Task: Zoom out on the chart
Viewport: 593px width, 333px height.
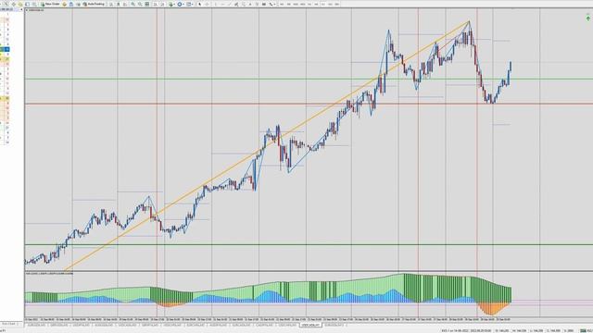Action: [x=140, y=4]
